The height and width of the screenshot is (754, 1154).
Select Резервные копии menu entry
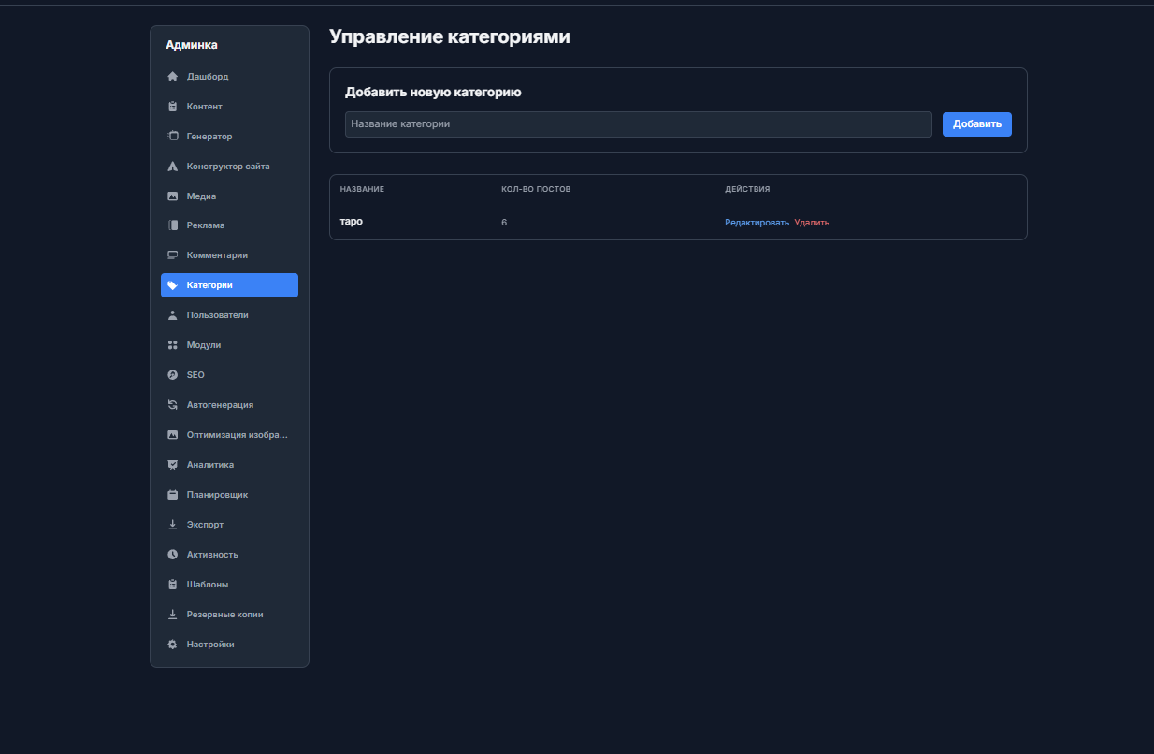point(224,615)
